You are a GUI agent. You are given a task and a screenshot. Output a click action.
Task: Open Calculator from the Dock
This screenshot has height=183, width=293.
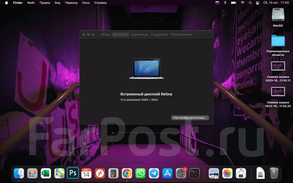pos(113,173)
